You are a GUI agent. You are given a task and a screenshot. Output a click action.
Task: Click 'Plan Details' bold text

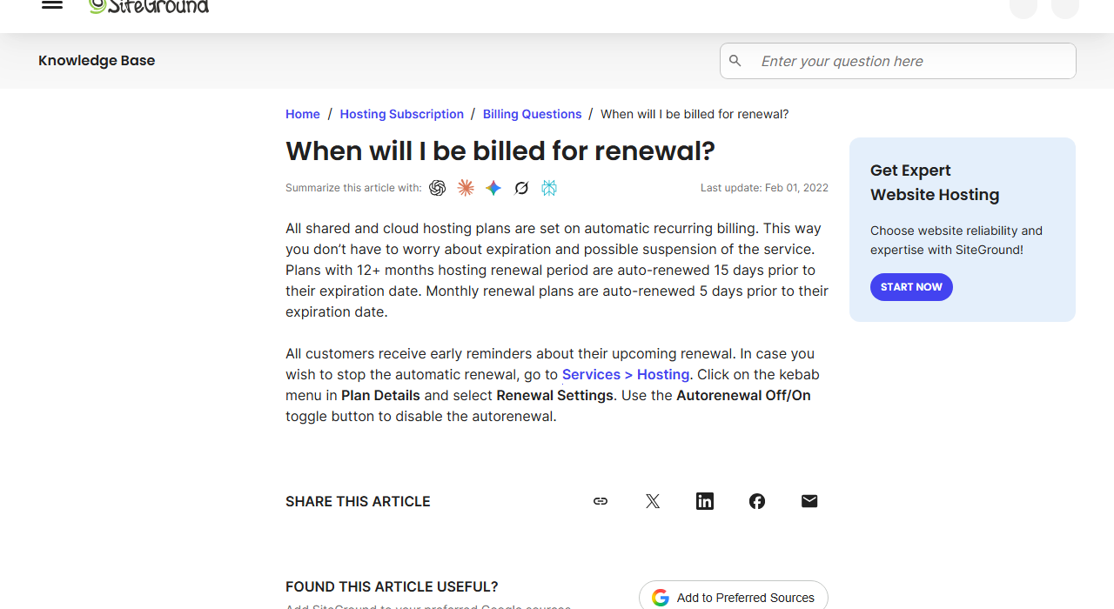(380, 395)
